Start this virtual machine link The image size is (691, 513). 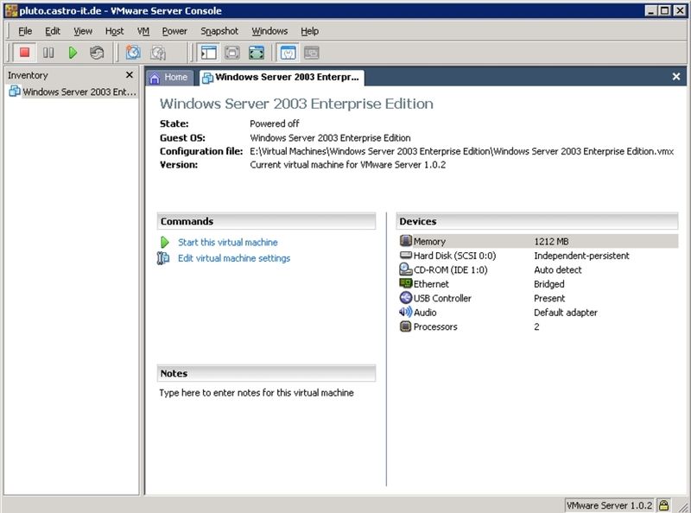coord(226,242)
